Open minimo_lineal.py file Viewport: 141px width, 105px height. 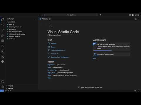(14, 36)
